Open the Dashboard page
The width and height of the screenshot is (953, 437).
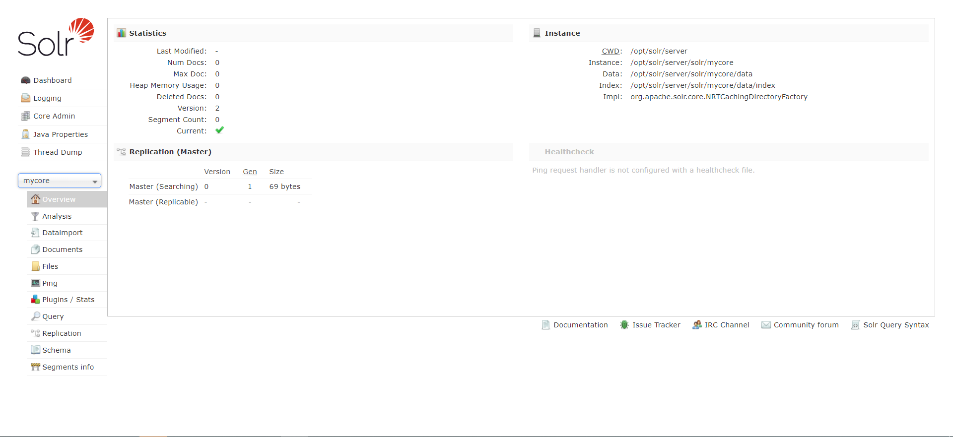pyautogui.click(x=53, y=80)
